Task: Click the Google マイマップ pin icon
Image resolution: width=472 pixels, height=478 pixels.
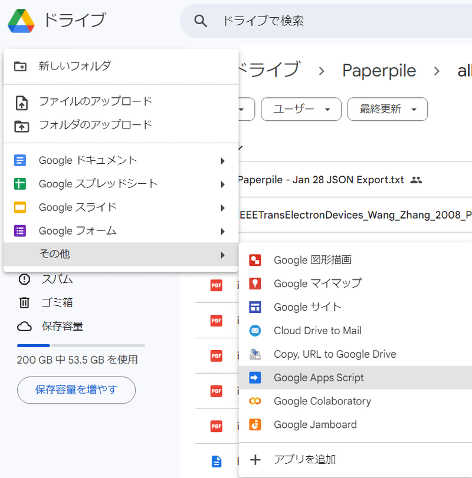Action: tap(255, 283)
